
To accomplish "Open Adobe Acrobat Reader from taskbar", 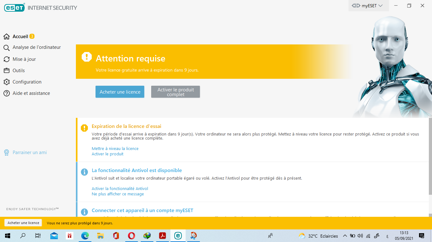I will point(163,236).
